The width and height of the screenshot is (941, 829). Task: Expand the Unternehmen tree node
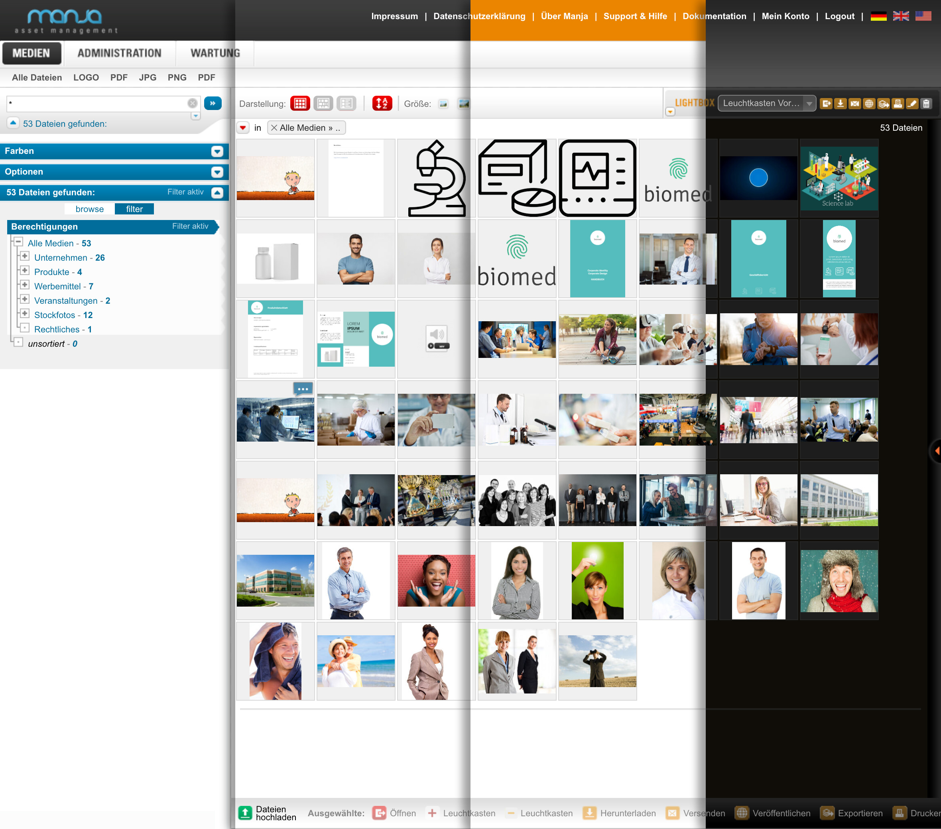click(x=25, y=256)
